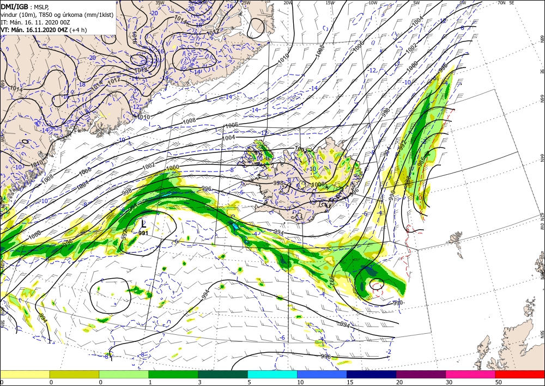
Task: Pick the cyan legend swatch
Action: coord(272,374)
